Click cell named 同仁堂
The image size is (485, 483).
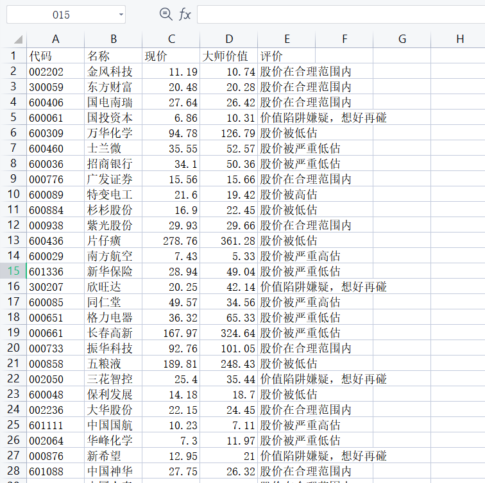click(113, 302)
